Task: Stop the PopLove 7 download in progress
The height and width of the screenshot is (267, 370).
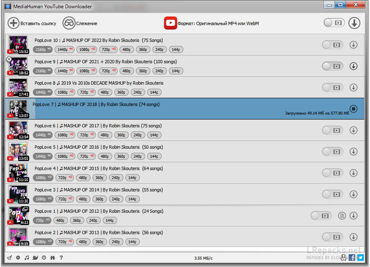Action: tap(353, 109)
